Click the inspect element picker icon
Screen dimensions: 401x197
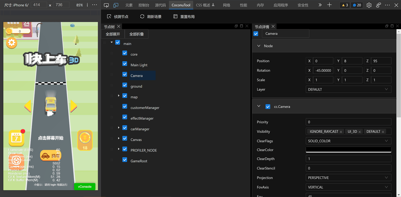point(106,5)
